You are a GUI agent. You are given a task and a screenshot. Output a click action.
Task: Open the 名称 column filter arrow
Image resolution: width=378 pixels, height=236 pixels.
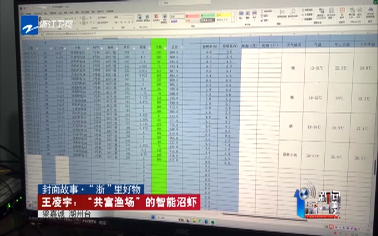87,48
